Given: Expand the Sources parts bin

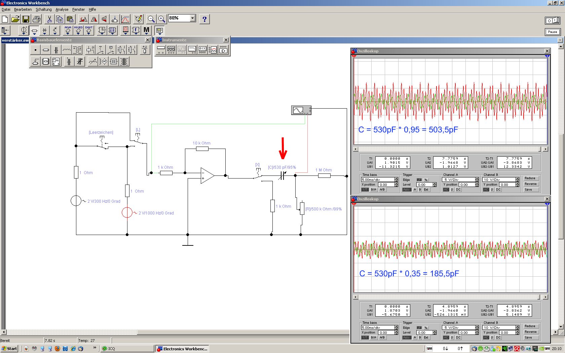Looking at the screenshot, I should click(x=24, y=31).
